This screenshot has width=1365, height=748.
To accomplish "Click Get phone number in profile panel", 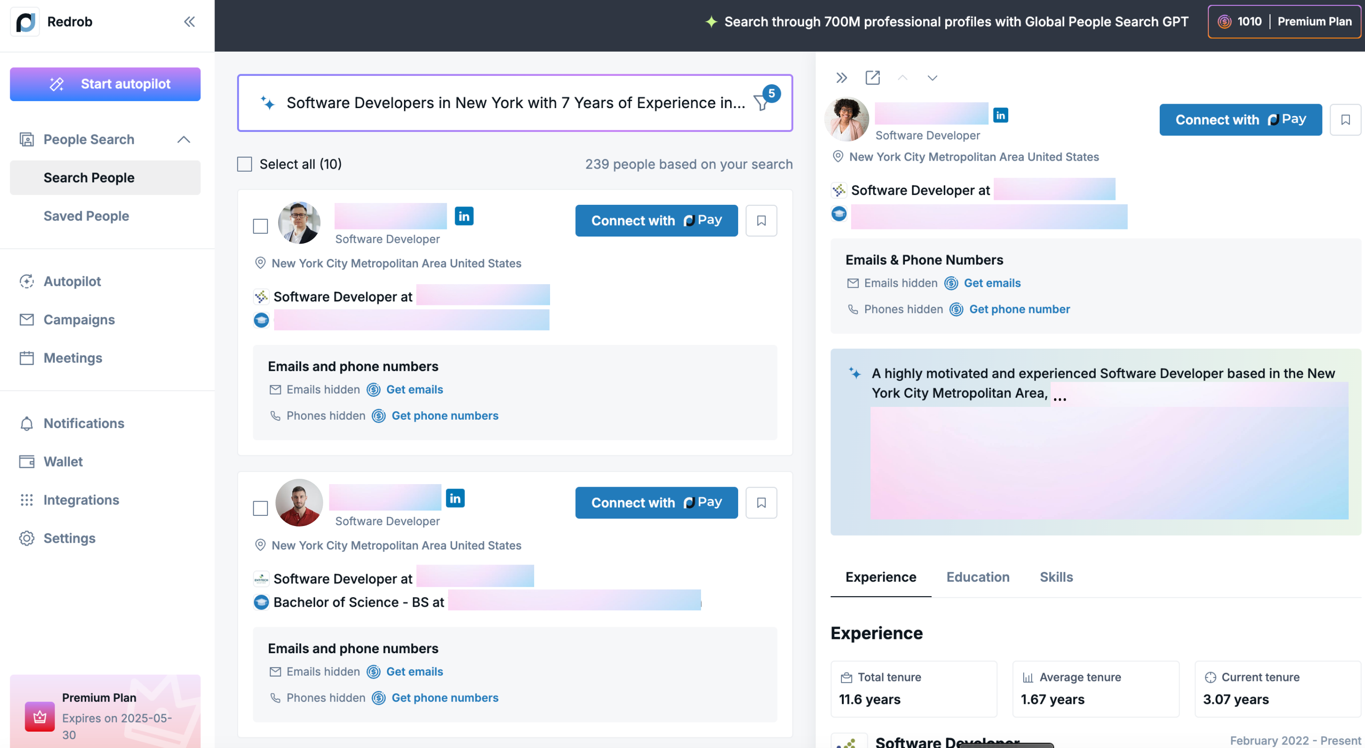I will point(1019,309).
